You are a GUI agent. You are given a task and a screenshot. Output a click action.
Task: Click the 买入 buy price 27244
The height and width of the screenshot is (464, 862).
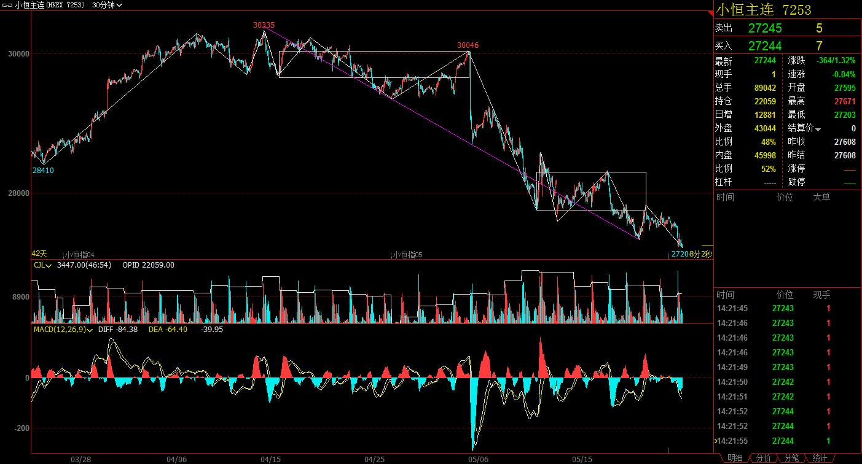click(x=765, y=46)
